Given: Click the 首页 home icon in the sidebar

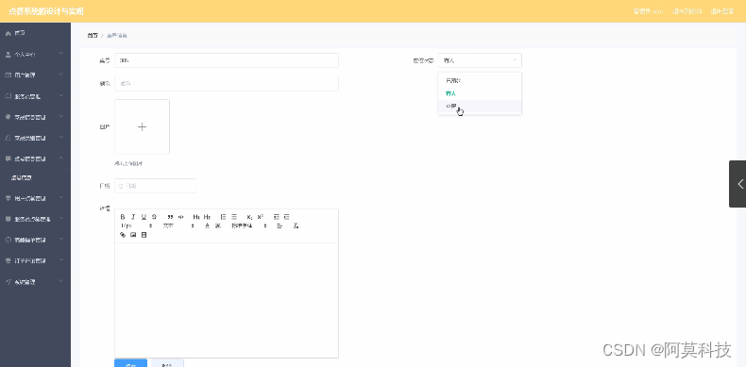Looking at the screenshot, I should [8, 33].
